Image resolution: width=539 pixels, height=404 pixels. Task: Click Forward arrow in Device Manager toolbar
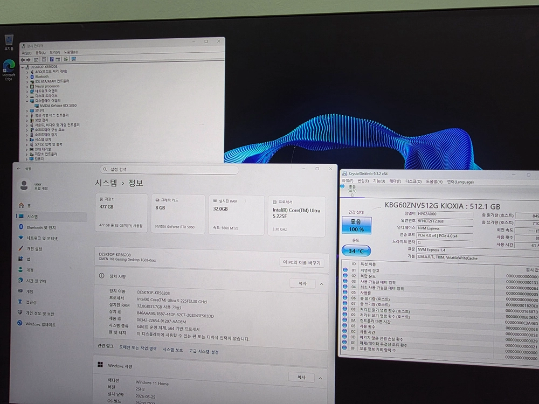29,60
